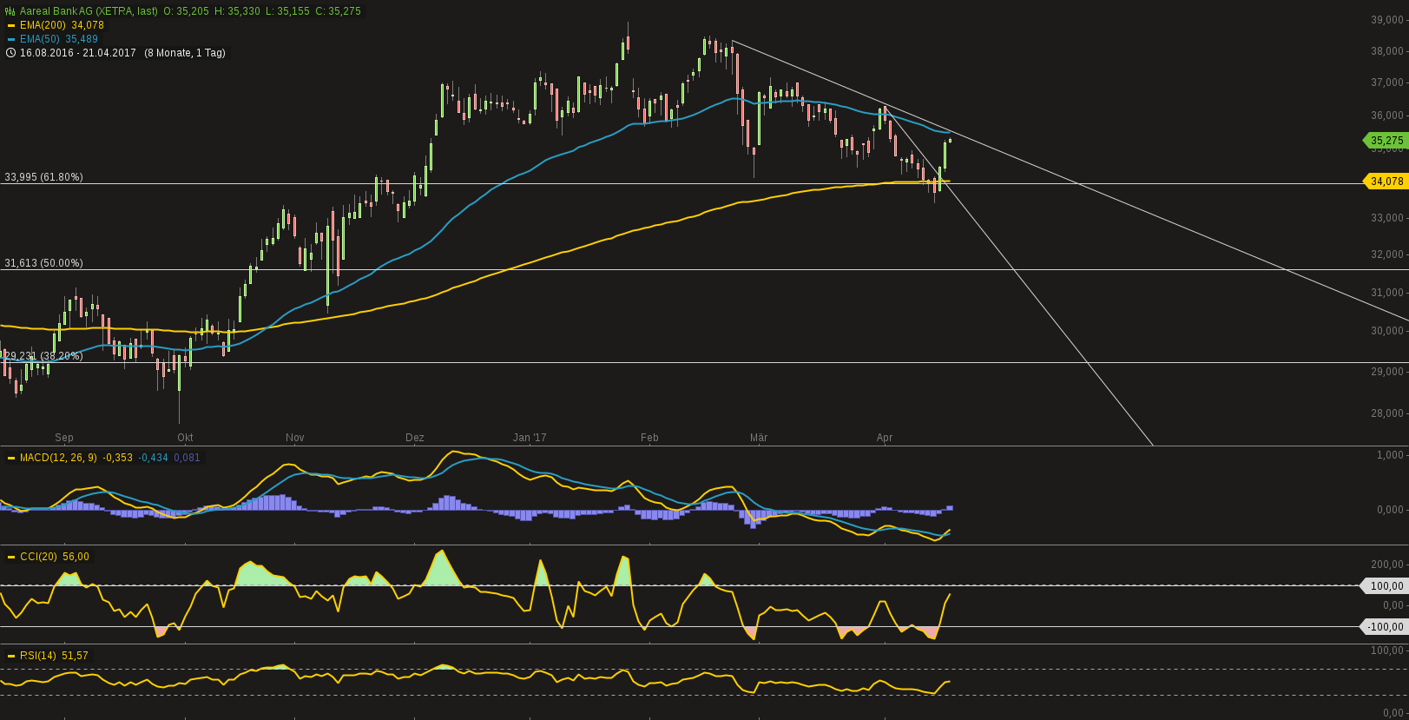Click the 100,00 label on RSI axis
1409x720 pixels.
coord(1388,651)
